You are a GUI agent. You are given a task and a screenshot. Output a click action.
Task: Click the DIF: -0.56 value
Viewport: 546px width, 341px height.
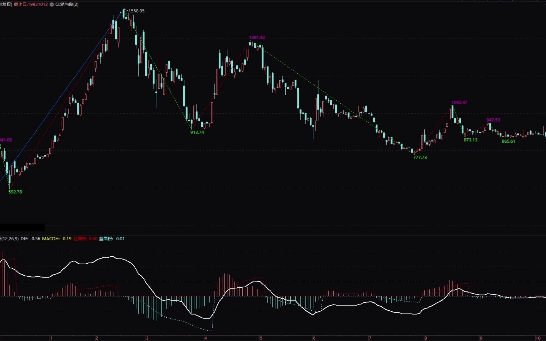[30, 239]
